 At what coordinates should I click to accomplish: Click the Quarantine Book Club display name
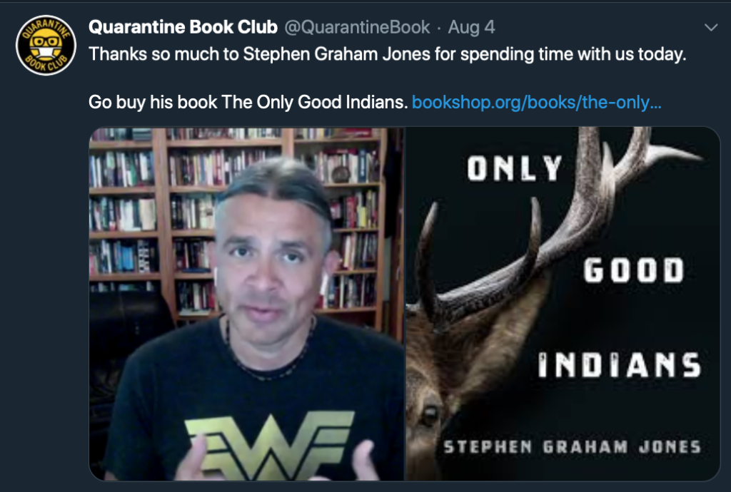click(183, 27)
